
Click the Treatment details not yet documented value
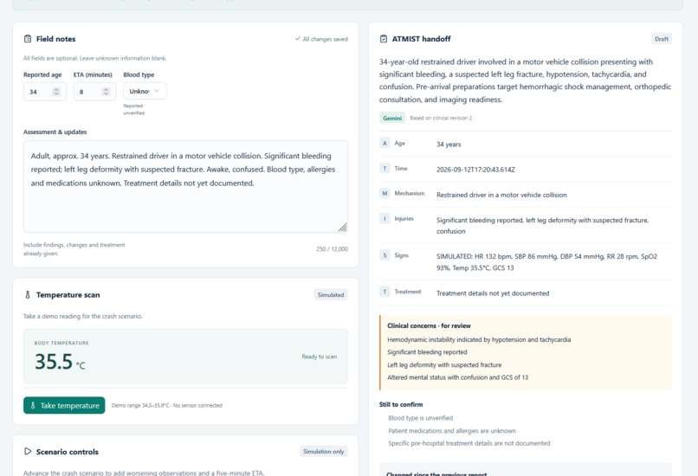(493, 293)
